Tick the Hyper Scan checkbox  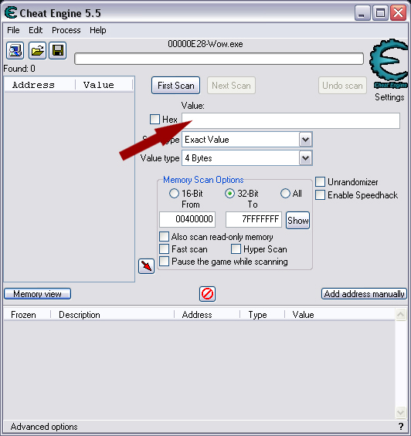[x=236, y=248]
